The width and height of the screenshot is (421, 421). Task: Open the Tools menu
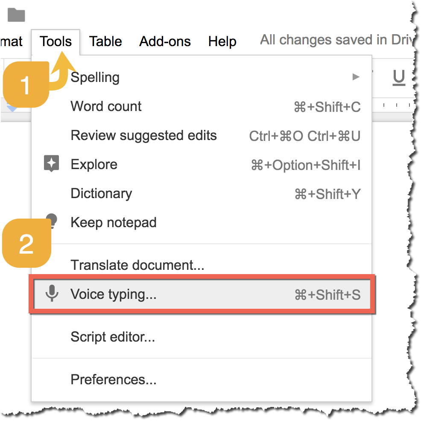coord(56,41)
